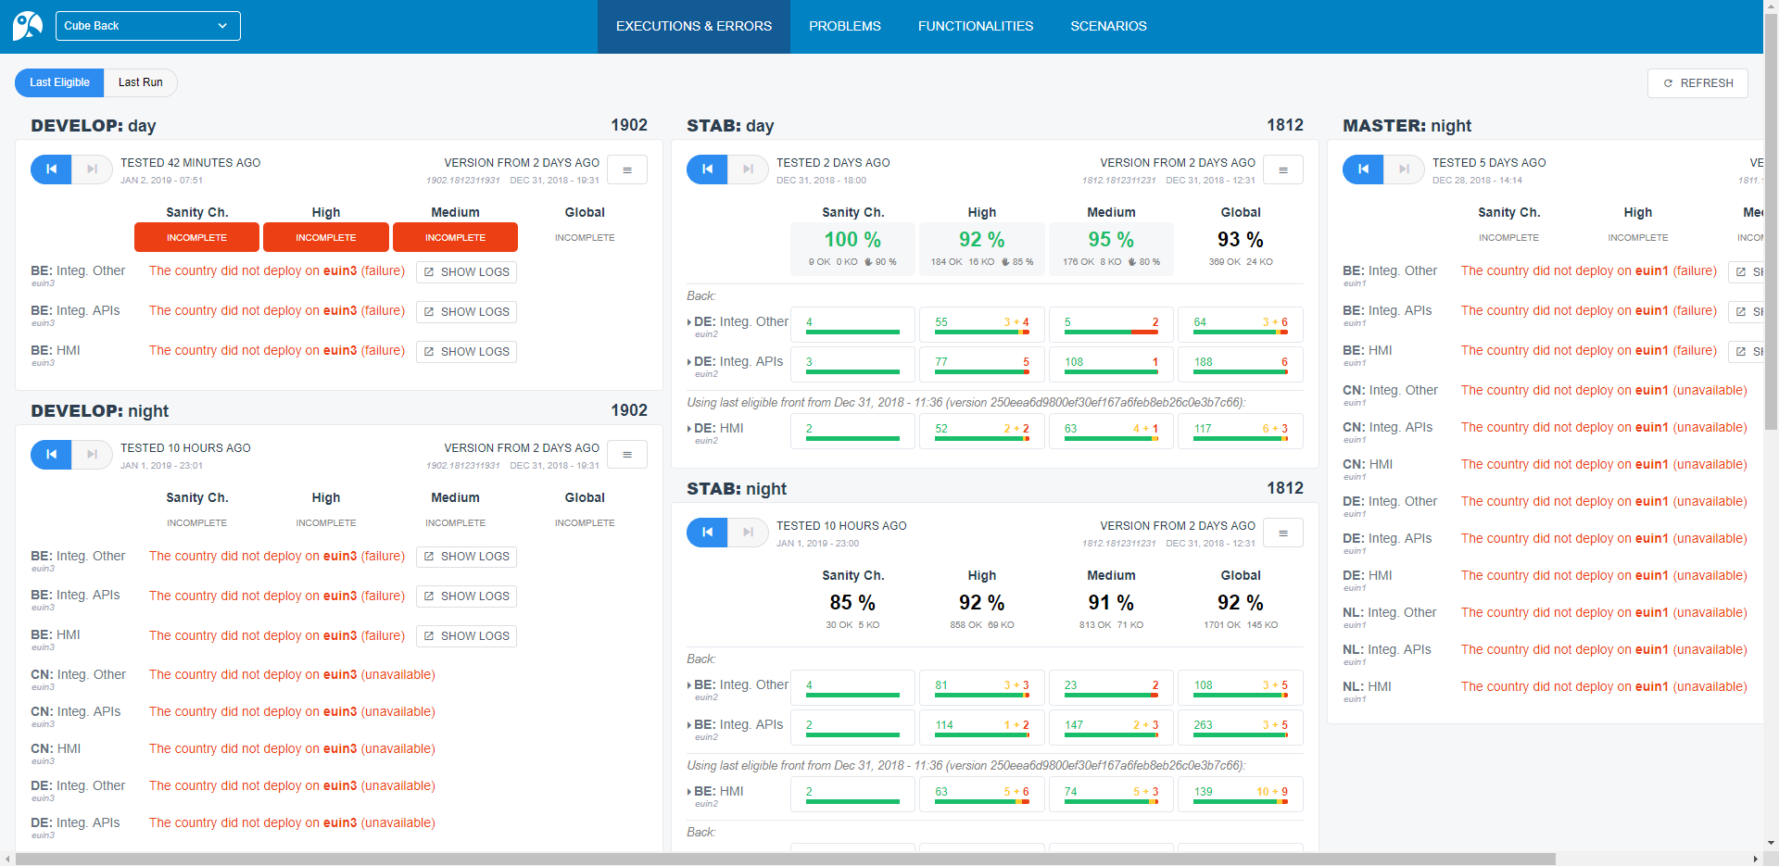Click DEVELOP day Sanity Ch. INCOMPLETE red badge
The image size is (1779, 866).
point(196,237)
